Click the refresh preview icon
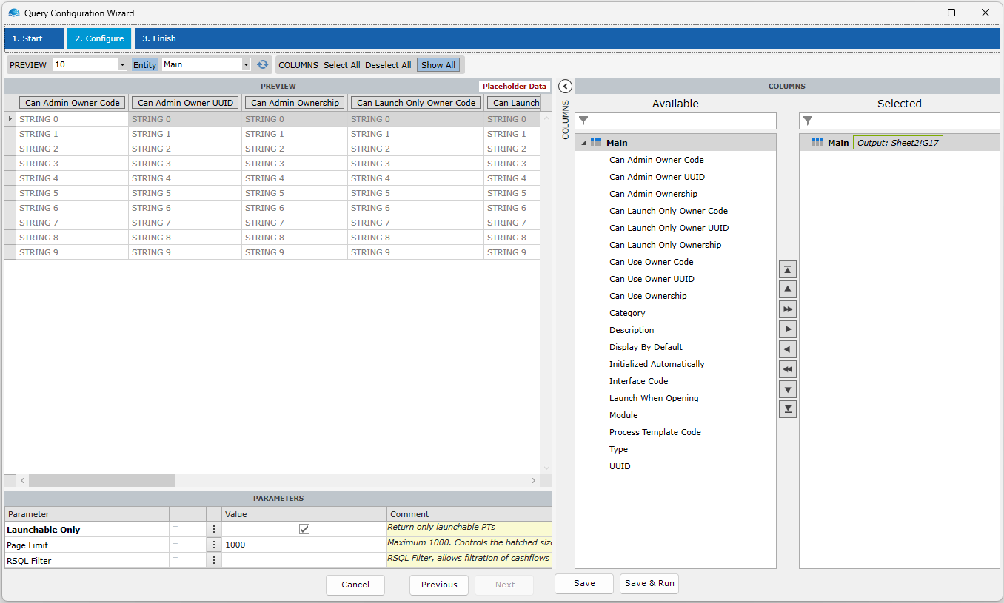Viewport: 1004px width, 603px height. pos(263,64)
